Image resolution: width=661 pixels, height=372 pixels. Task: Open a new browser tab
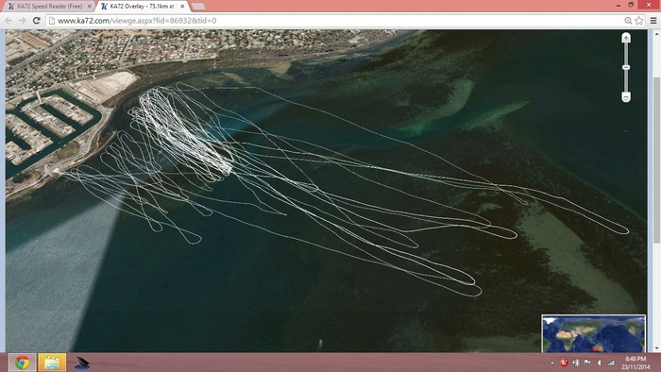[x=198, y=7]
